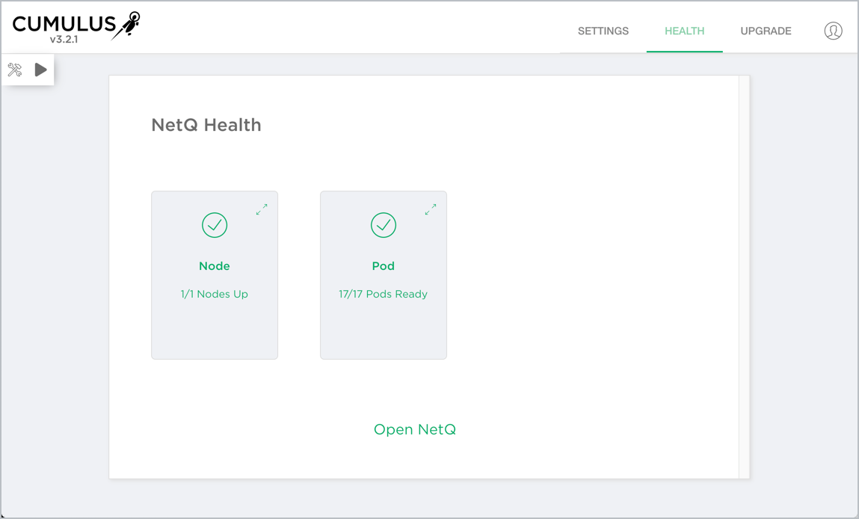Click the 1/1 Nodes Up status text
The image size is (859, 519).
[x=215, y=294]
